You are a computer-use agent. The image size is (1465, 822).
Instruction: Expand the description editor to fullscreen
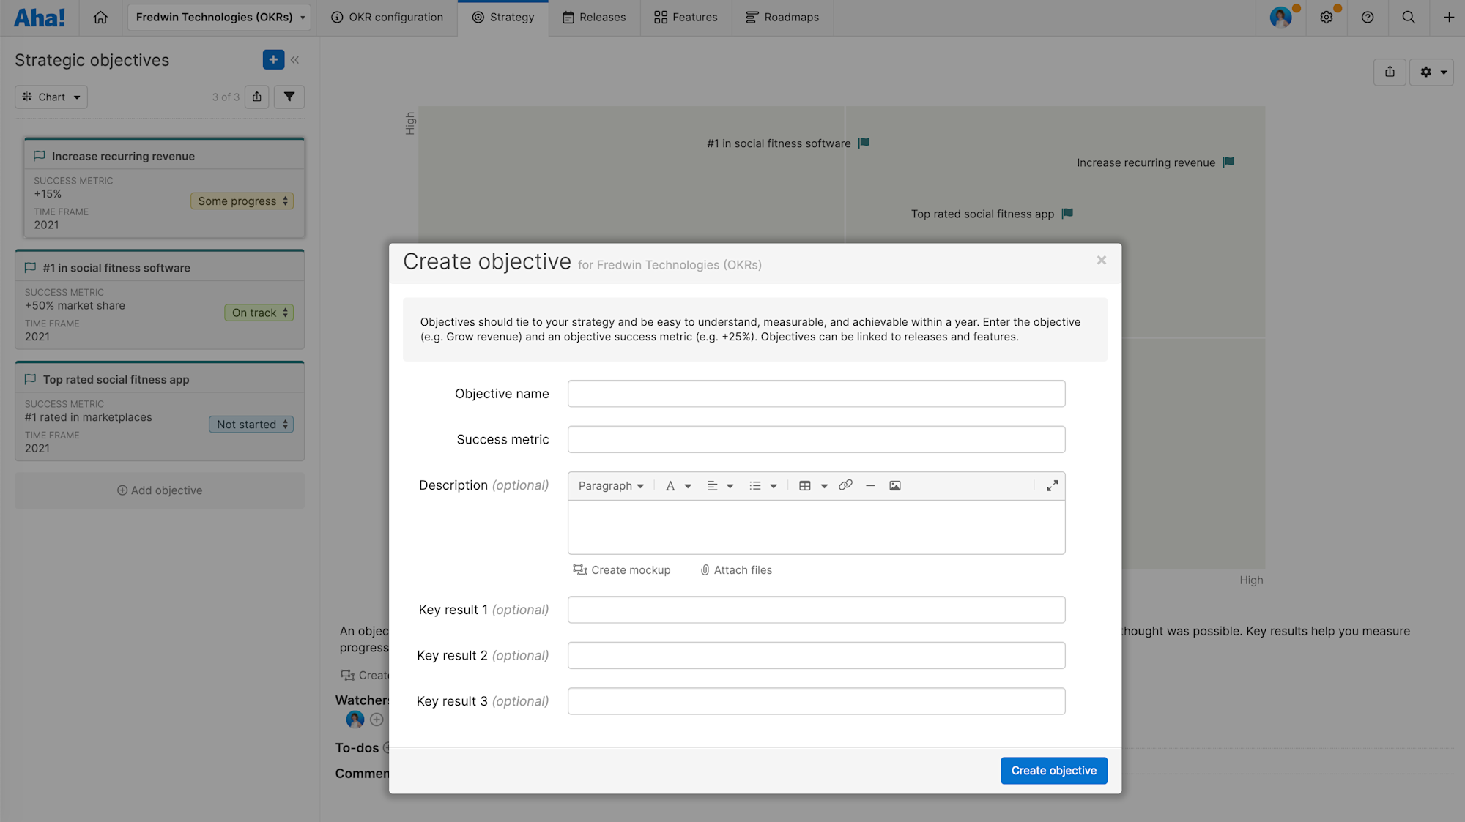[1052, 486]
